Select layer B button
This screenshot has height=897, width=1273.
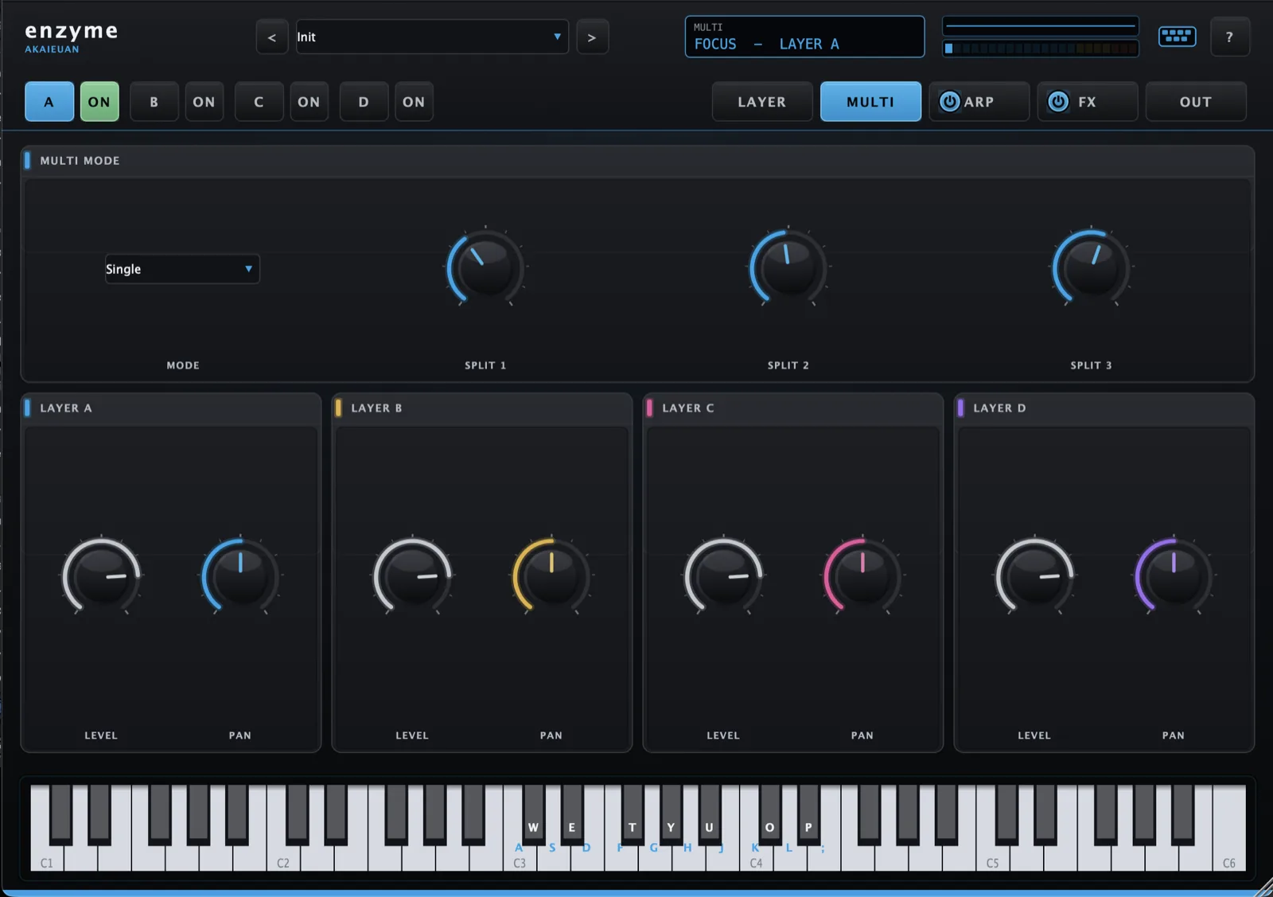[154, 102]
